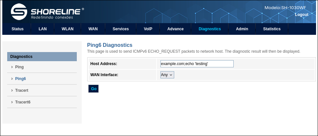318x136 pixels.
Task: Select the WAN navigation tab
Action: click(93, 29)
